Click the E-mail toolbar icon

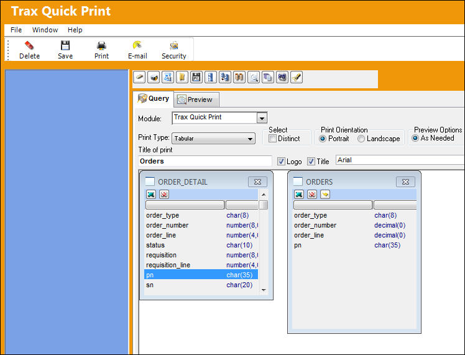tap(137, 45)
